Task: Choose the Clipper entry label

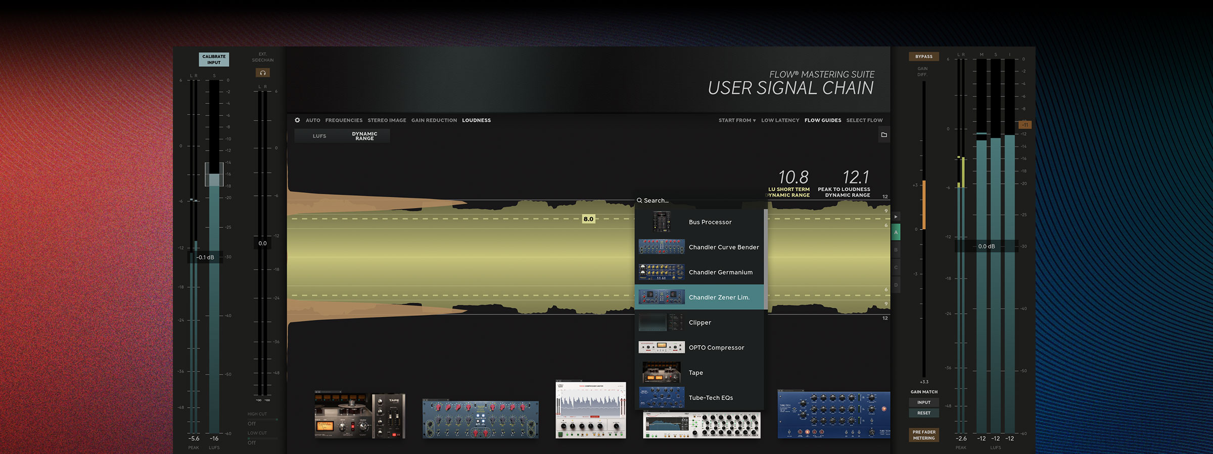Action: [x=700, y=322]
